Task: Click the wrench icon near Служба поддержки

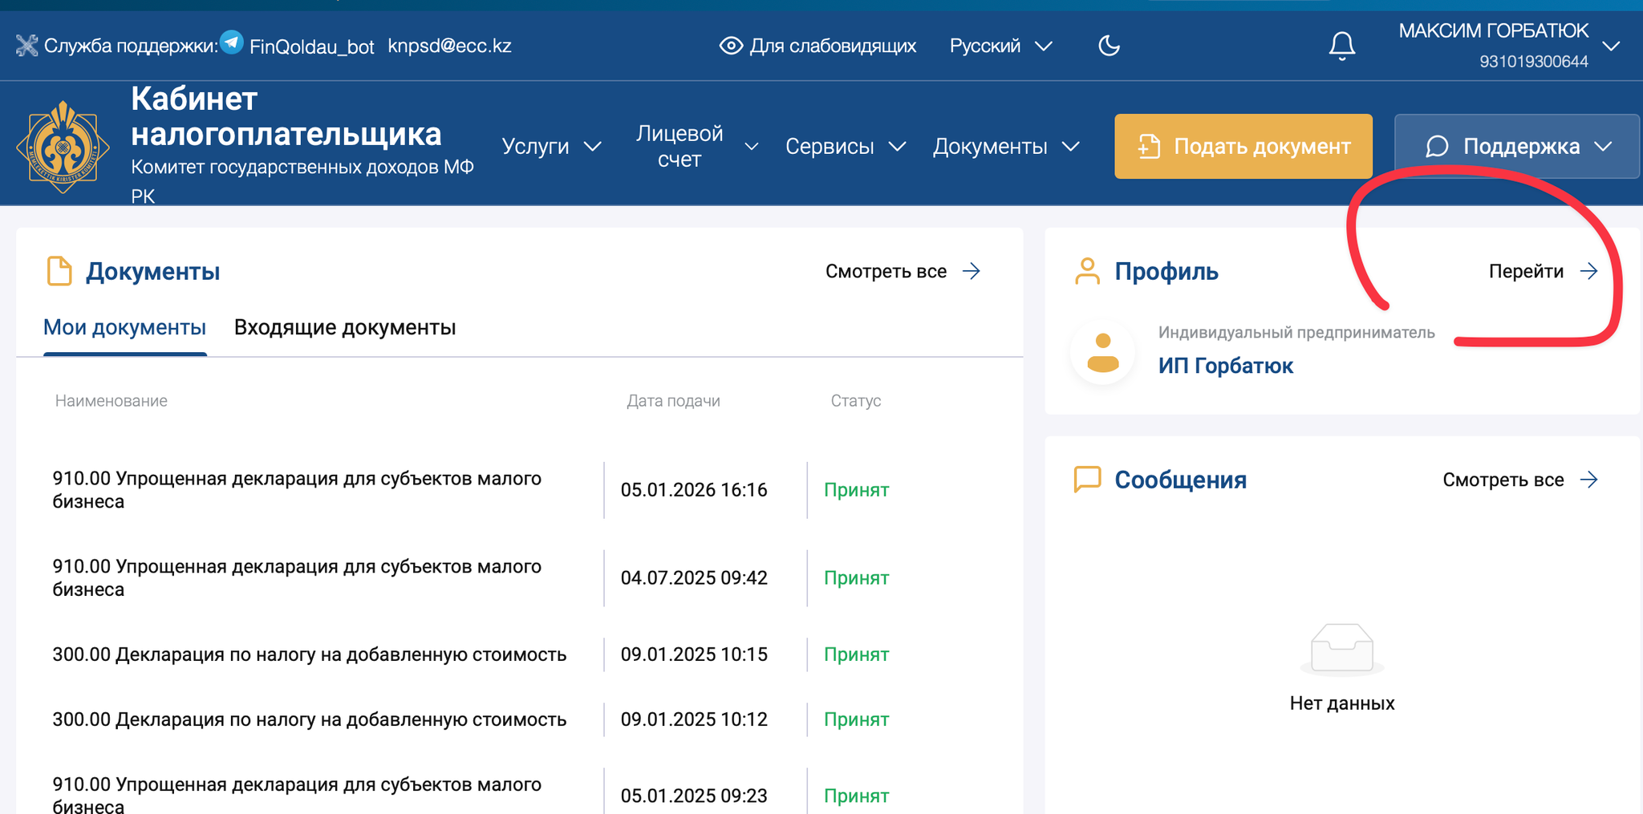Action: [x=26, y=44]
